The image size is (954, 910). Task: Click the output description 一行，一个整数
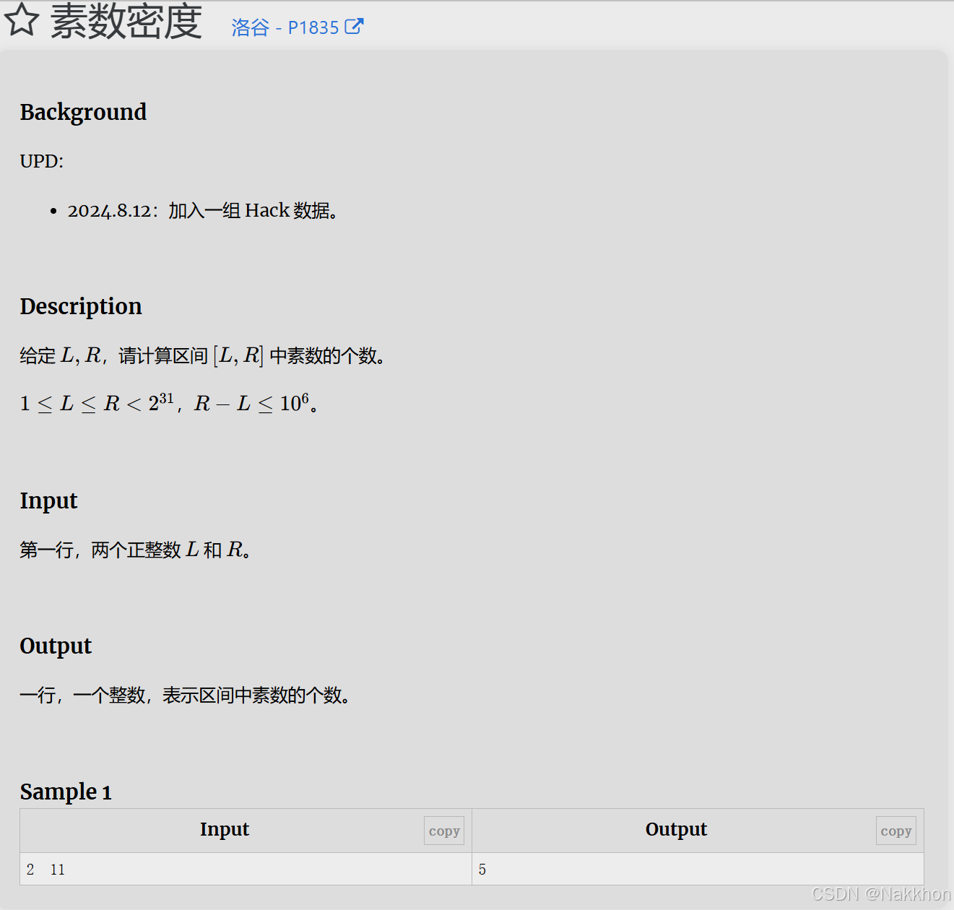click(185, 695)
